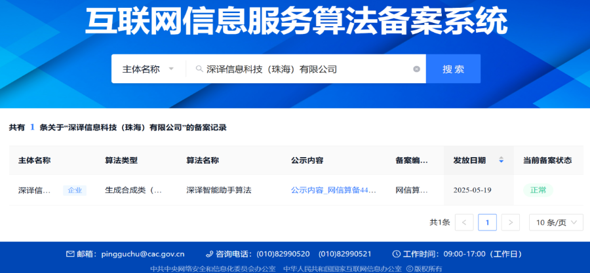The height and width of the screenshot is (273, 590).
Task: Expand the 10 条/页 page size selector
Action: [555, 223]
